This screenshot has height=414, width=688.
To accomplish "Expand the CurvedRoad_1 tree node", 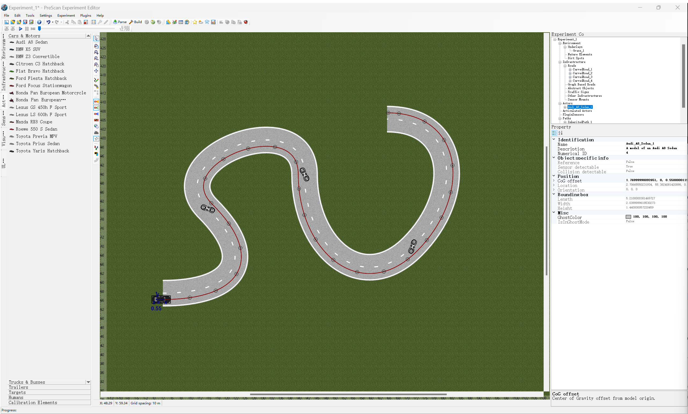I will [x=570, y=70].
